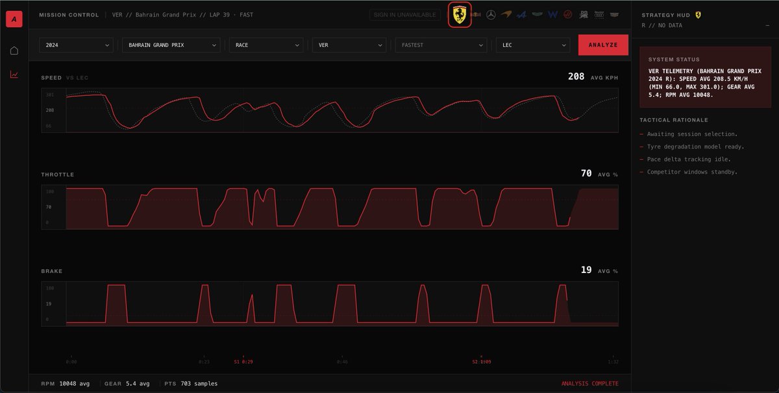The height and width of the screenshot is (393, 779).
Task: Open the VER driver dropdown
Action: coord(349,45)
